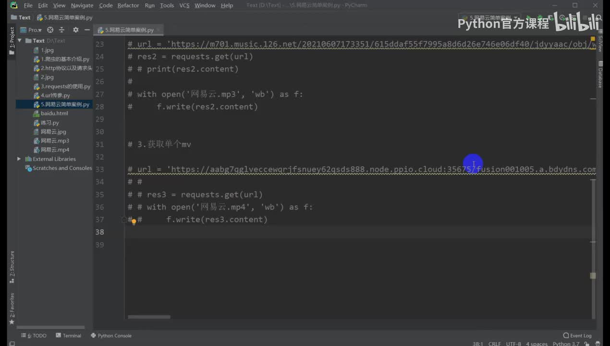Select 网易云.mp4 file
Viewport: 610px width, 346px height.
[51, 150]
